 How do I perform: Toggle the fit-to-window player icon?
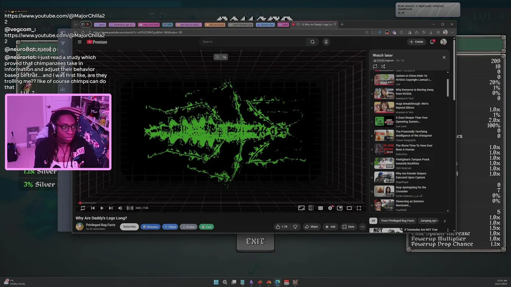pos(301,208)
